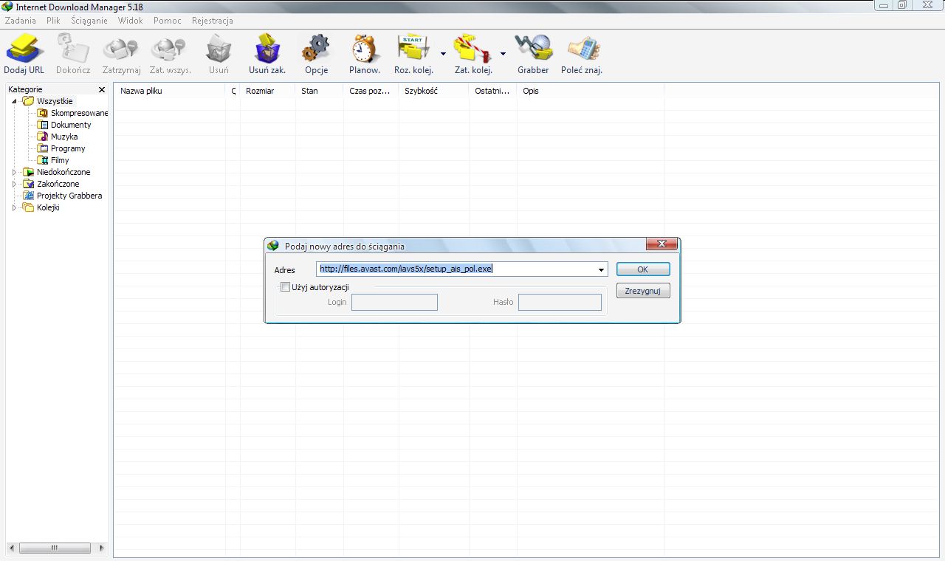Select the Programy category icon

[x=44, y=148]
